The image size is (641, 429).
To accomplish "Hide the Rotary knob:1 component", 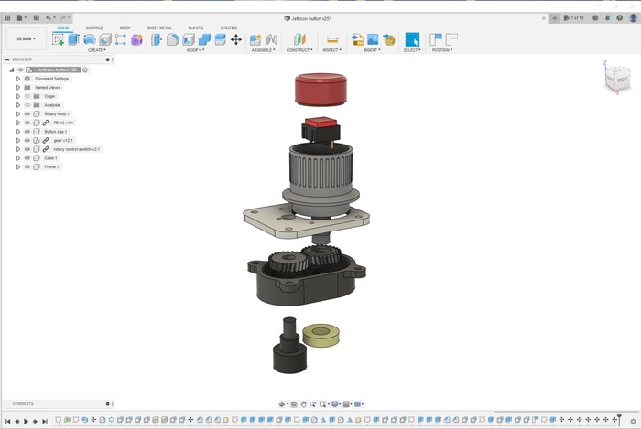I will [x=27, y=113].
